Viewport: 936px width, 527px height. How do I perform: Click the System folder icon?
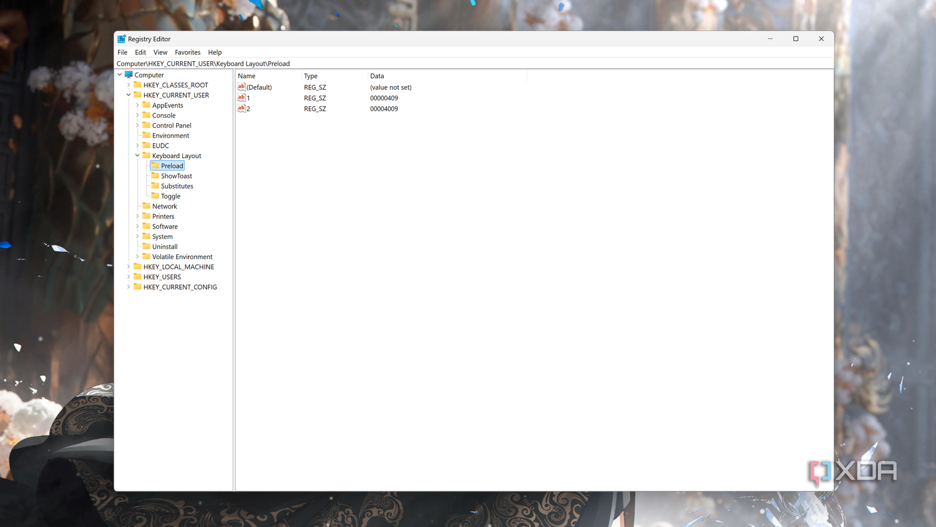[x=146, y=236]
